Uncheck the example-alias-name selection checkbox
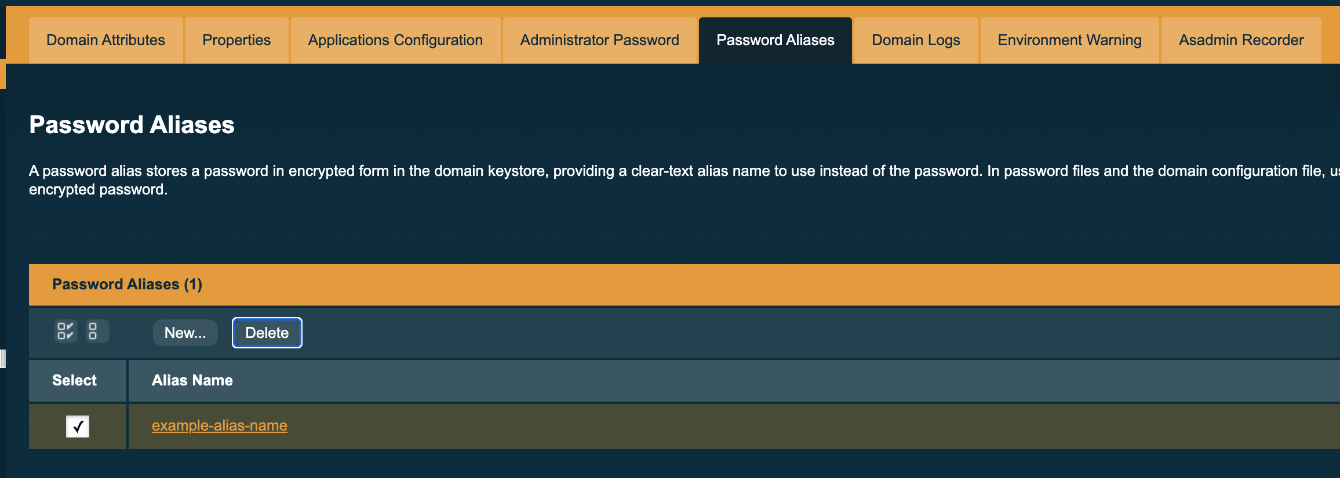This screenshot has width=1340, height=478. tap(77, 426)
